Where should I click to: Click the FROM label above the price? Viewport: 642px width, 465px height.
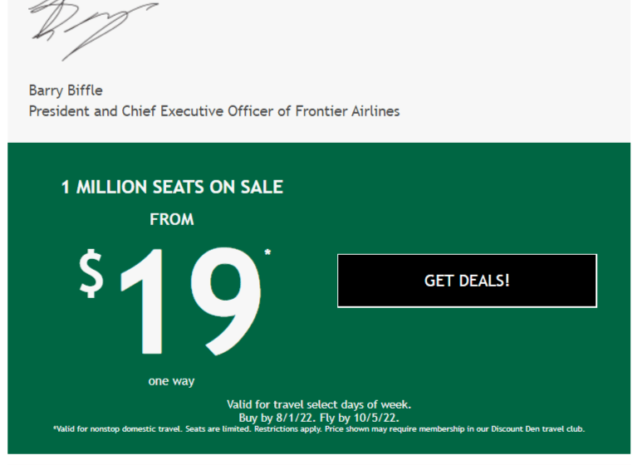[172, 220]
